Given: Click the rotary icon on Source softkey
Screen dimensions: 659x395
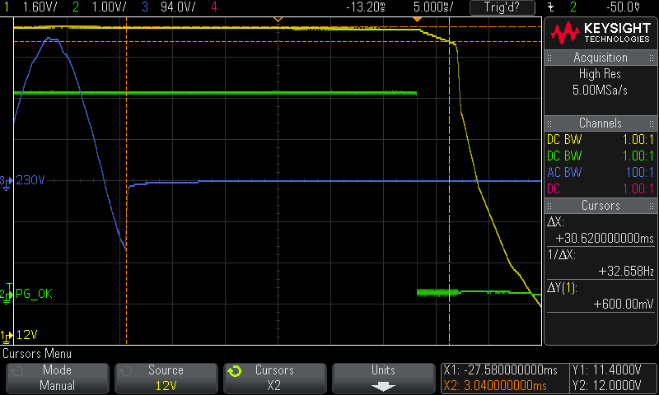Looking at the screenshot, I should pos(125,371).
